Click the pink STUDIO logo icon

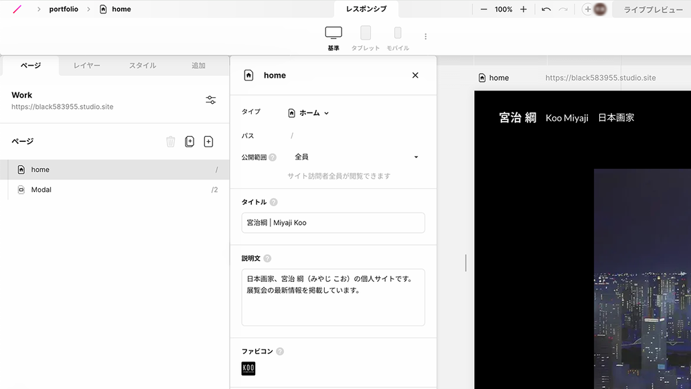click(17, 9)
